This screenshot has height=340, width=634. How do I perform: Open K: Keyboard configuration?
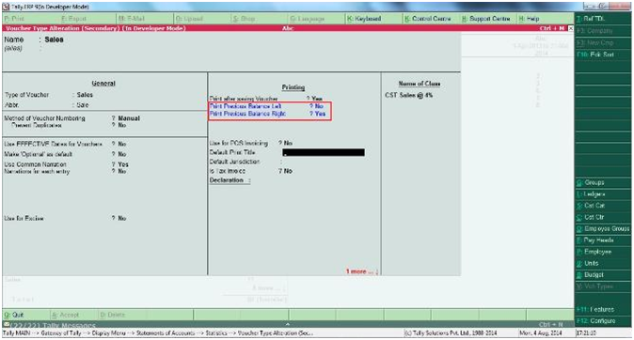364,19
